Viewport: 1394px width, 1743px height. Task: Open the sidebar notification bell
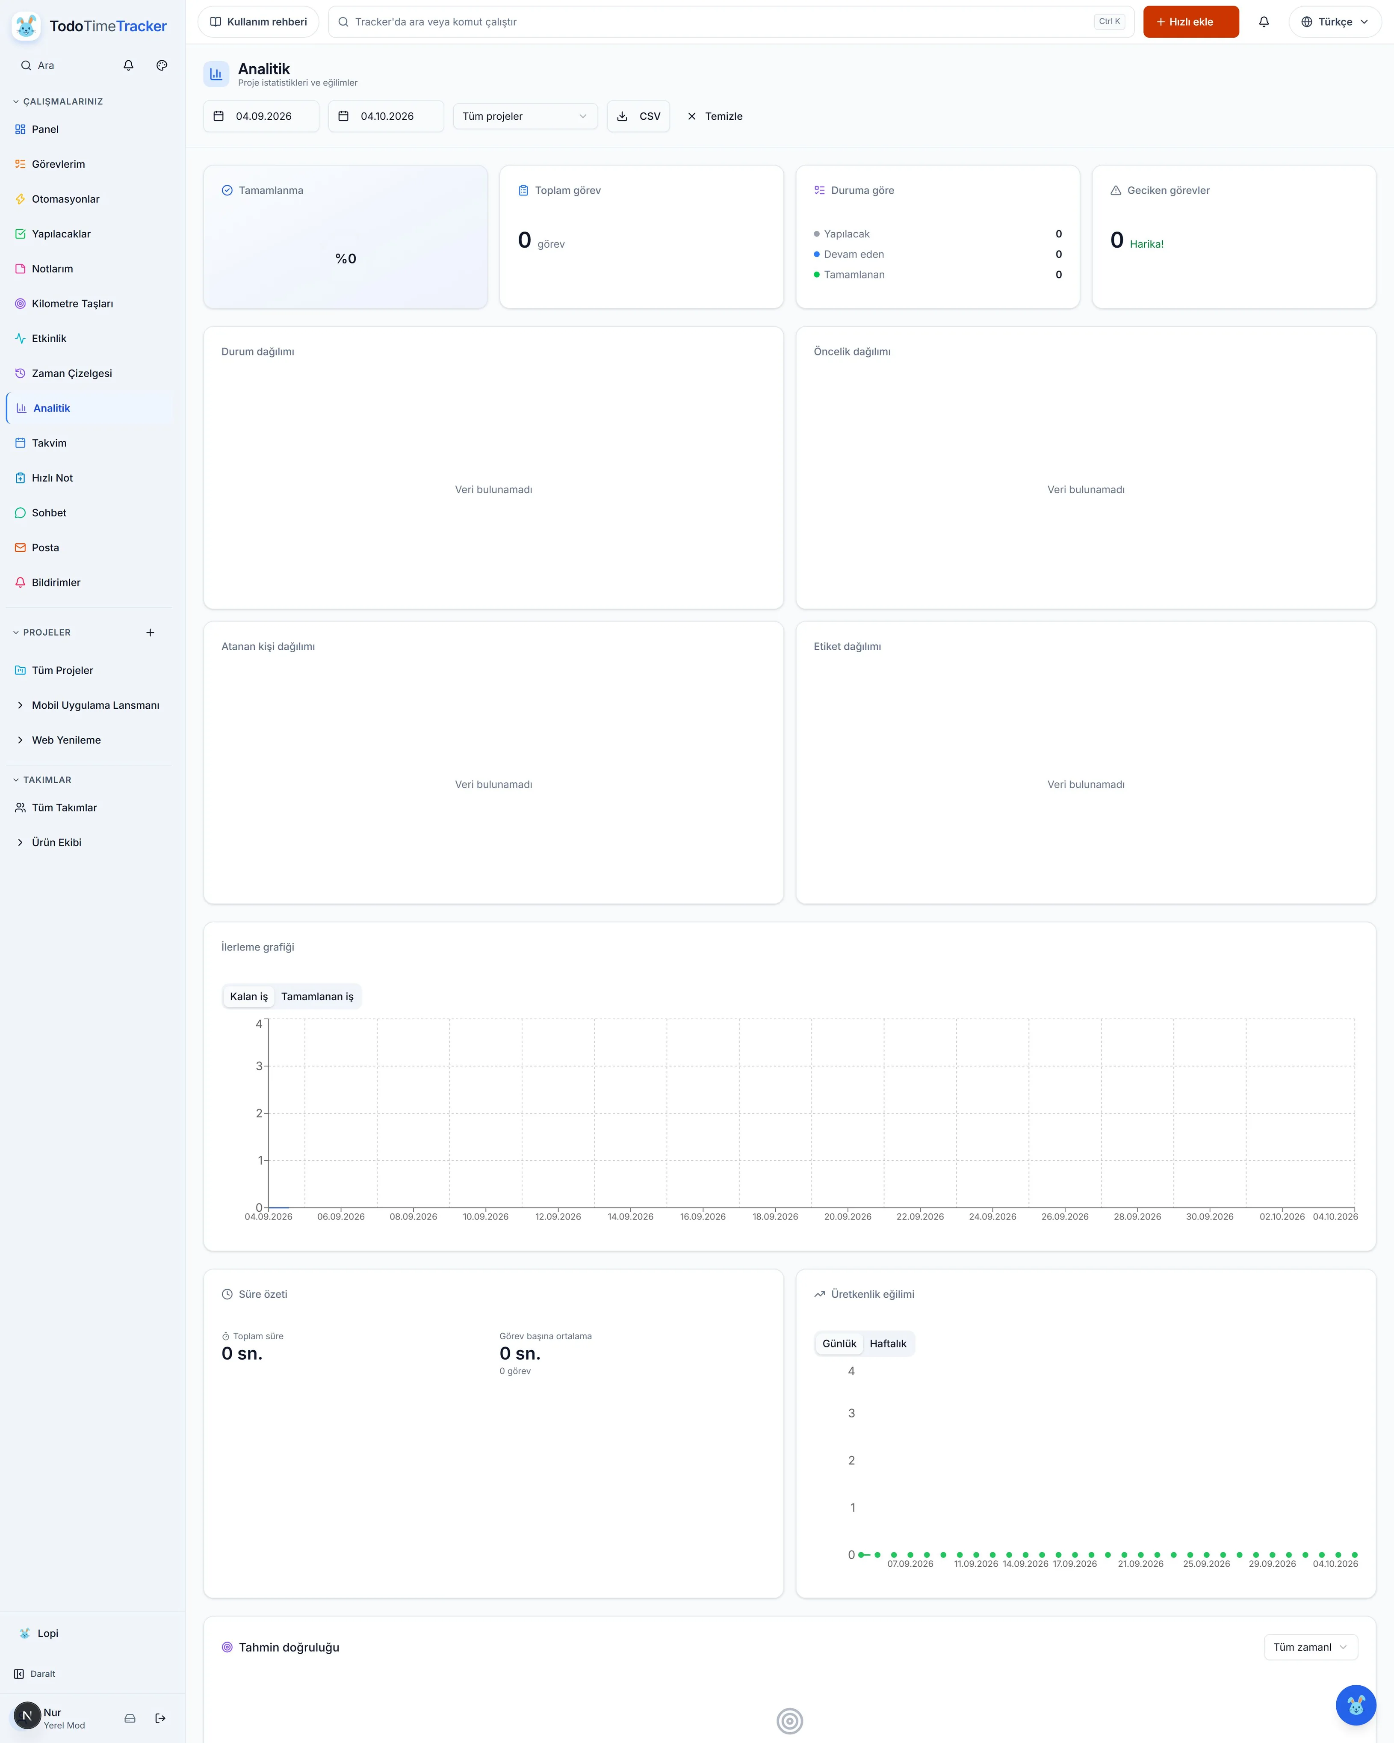(x=128, y=65)
